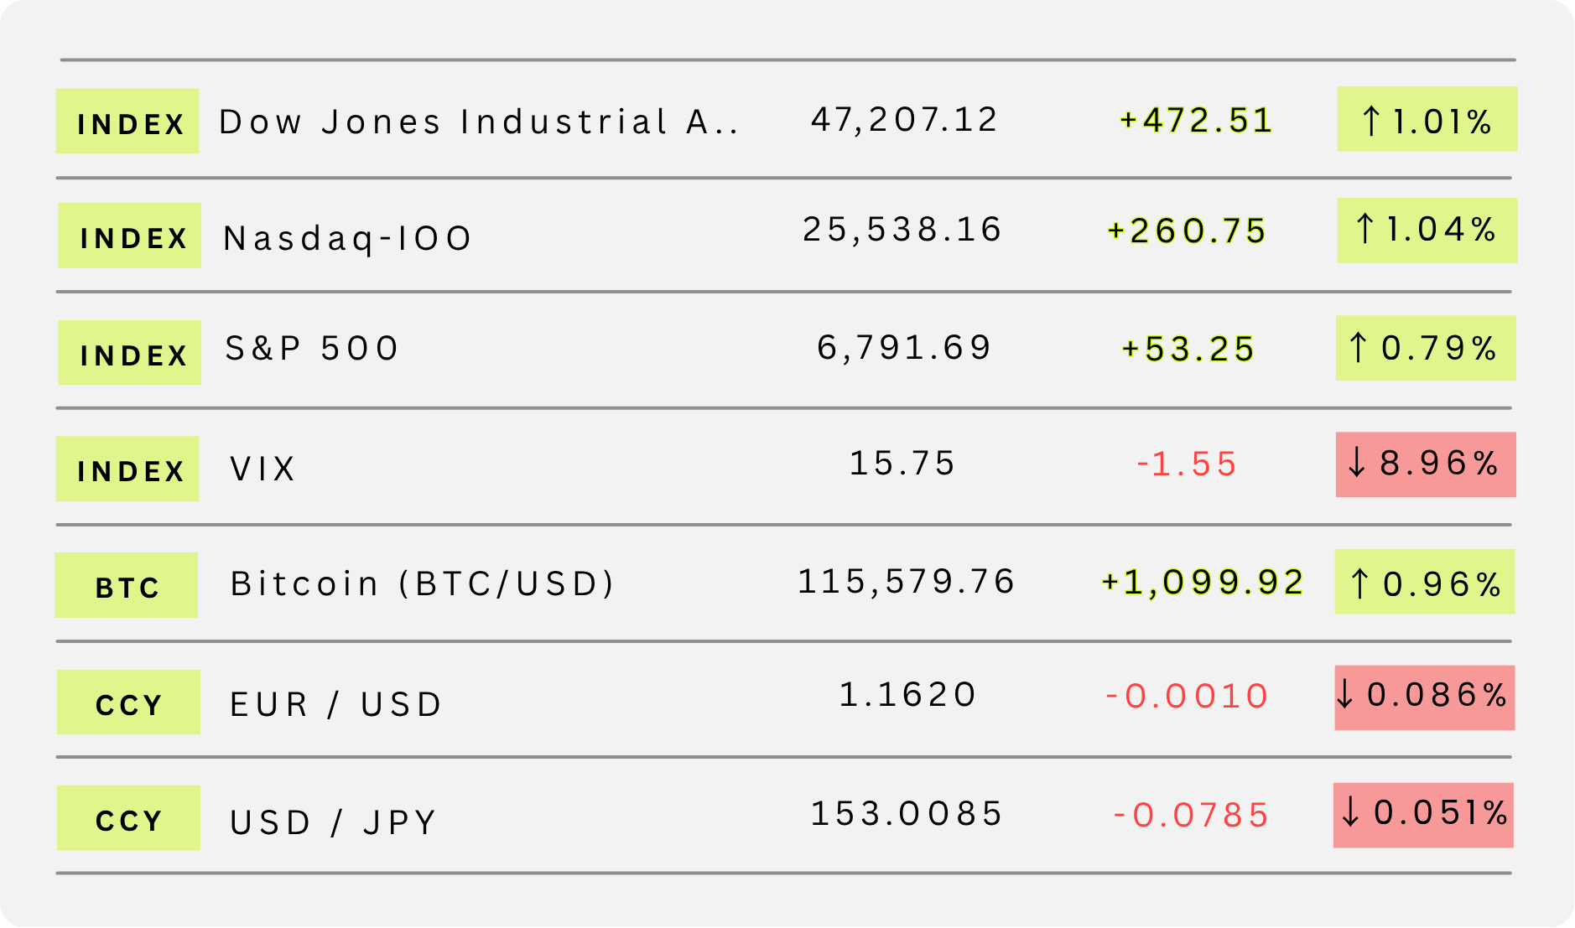Click the Bitcoin change +1,099.92
Image resolution: width=1575 pixels, height=928 pixels.
(x=1203, y=582)
